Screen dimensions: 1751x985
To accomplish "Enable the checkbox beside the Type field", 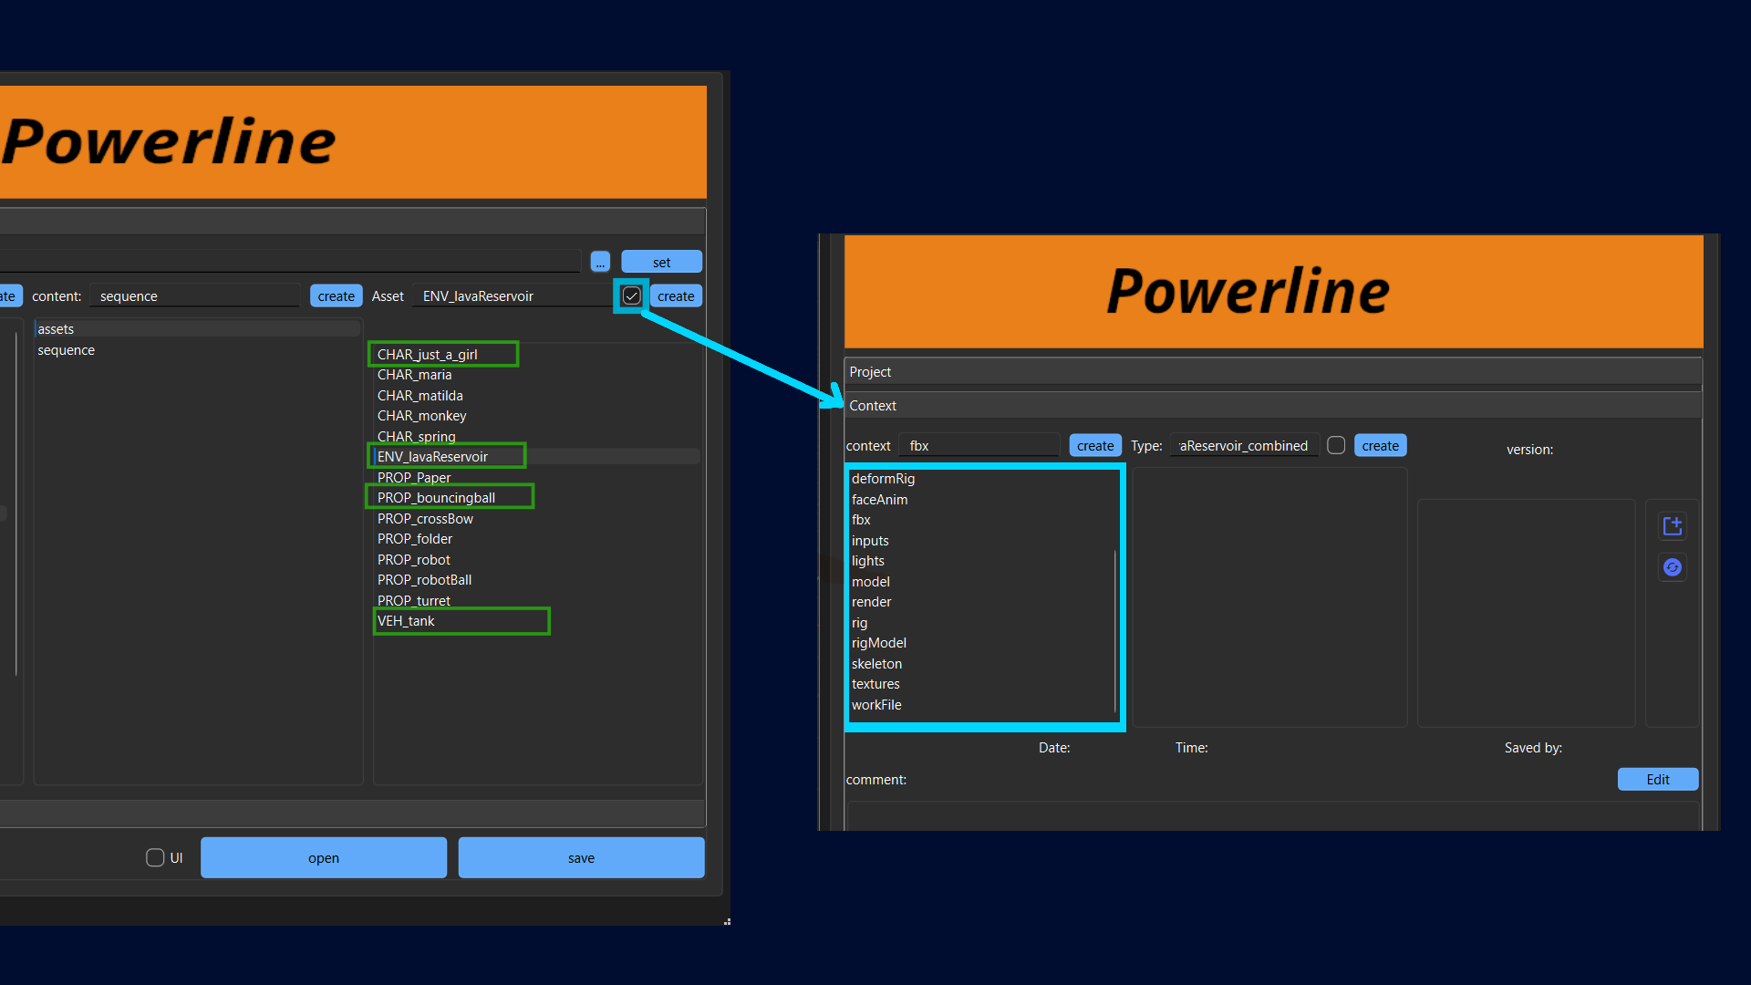I will [1336, 446].
